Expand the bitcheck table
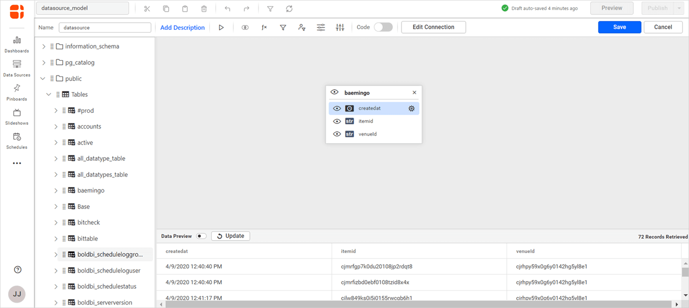Viewport: 689px width, 308px height. pos(56,223)
